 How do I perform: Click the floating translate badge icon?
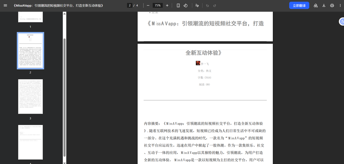pyautogui.click(x=342, y=21)
